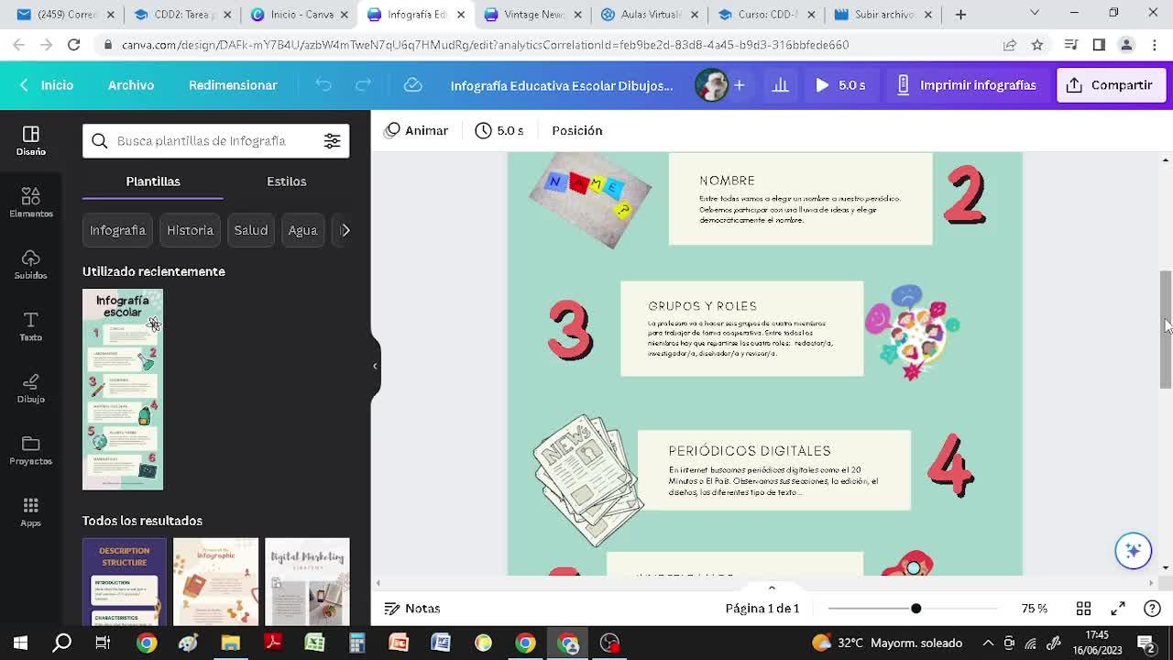The height and width of the screenshot is (660, 1173).
Task: Click the cloud save status icon
Action: click(413, 85)
